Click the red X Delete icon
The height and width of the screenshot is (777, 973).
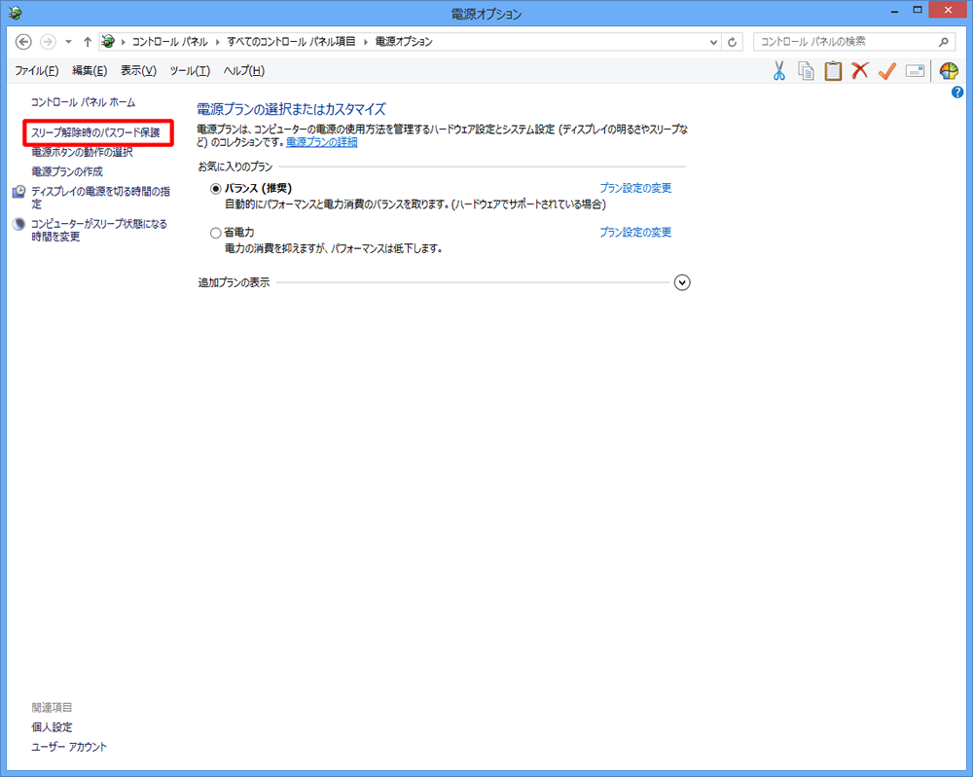(860, 70)
